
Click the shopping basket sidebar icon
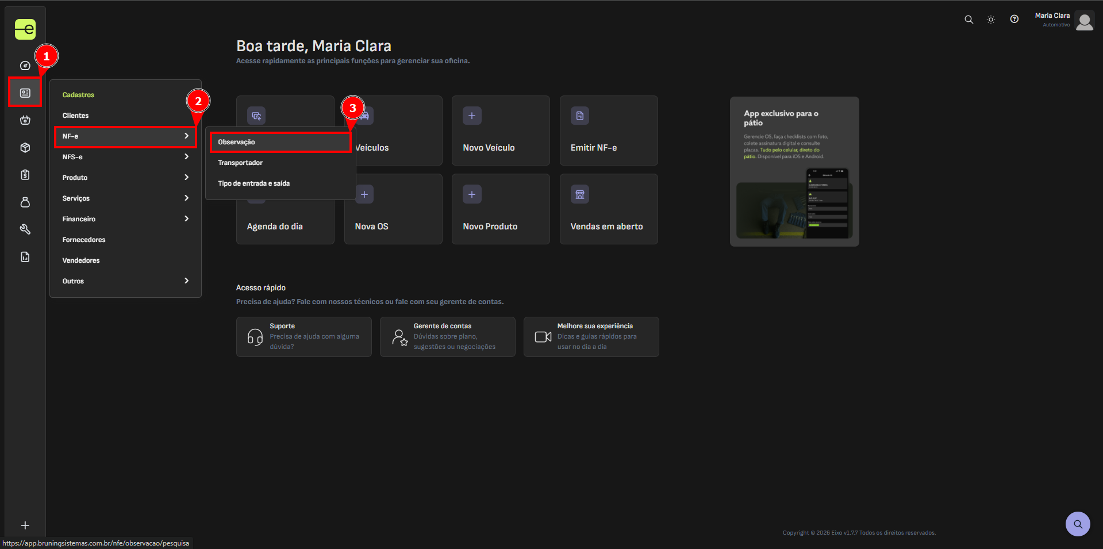point(25,120)
